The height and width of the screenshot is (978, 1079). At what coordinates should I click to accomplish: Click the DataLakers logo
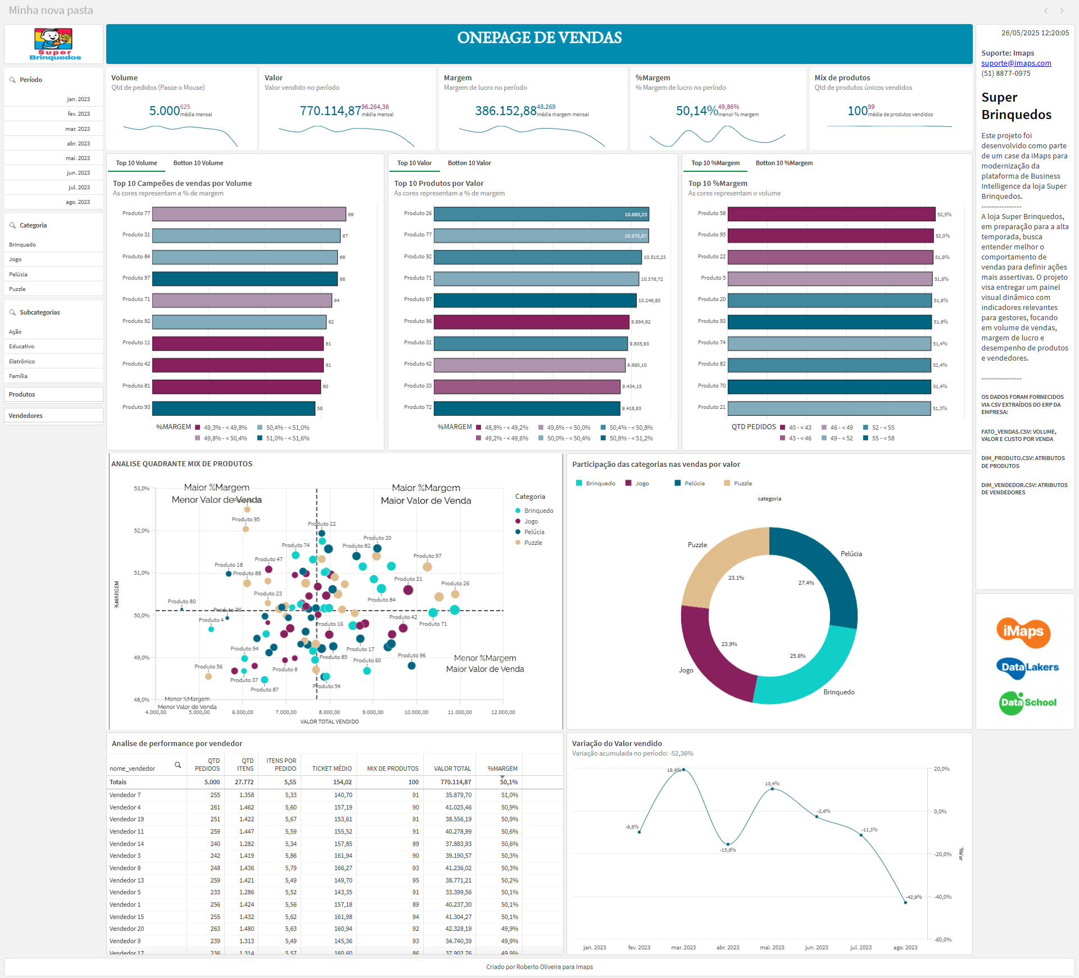click(1027, 667)
